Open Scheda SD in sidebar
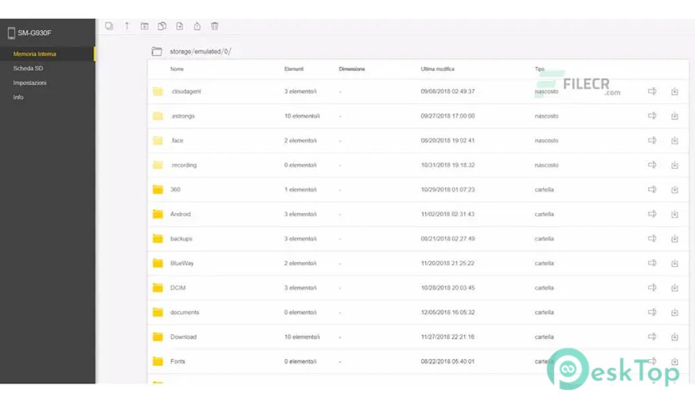 click(28, 68)
